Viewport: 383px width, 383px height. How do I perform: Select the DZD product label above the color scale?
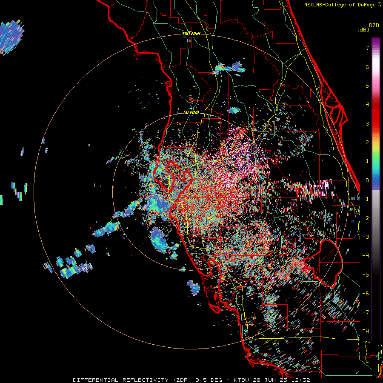point(374,26)
